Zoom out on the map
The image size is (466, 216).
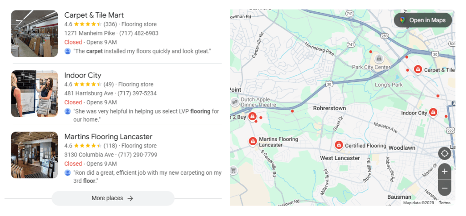[445, 188]
